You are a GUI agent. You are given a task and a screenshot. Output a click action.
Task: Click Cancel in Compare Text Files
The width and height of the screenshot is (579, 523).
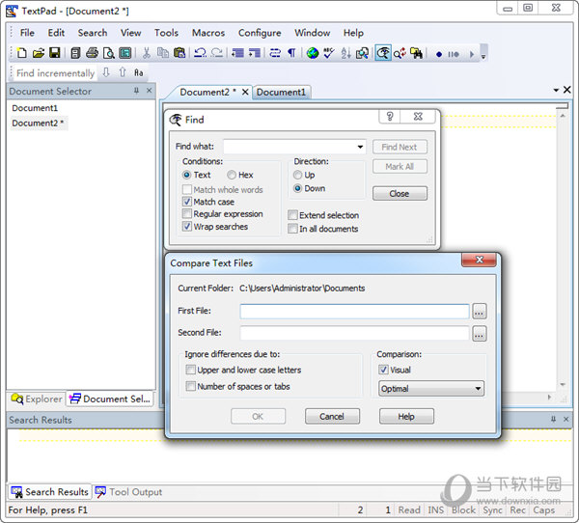tap(332, 417)
